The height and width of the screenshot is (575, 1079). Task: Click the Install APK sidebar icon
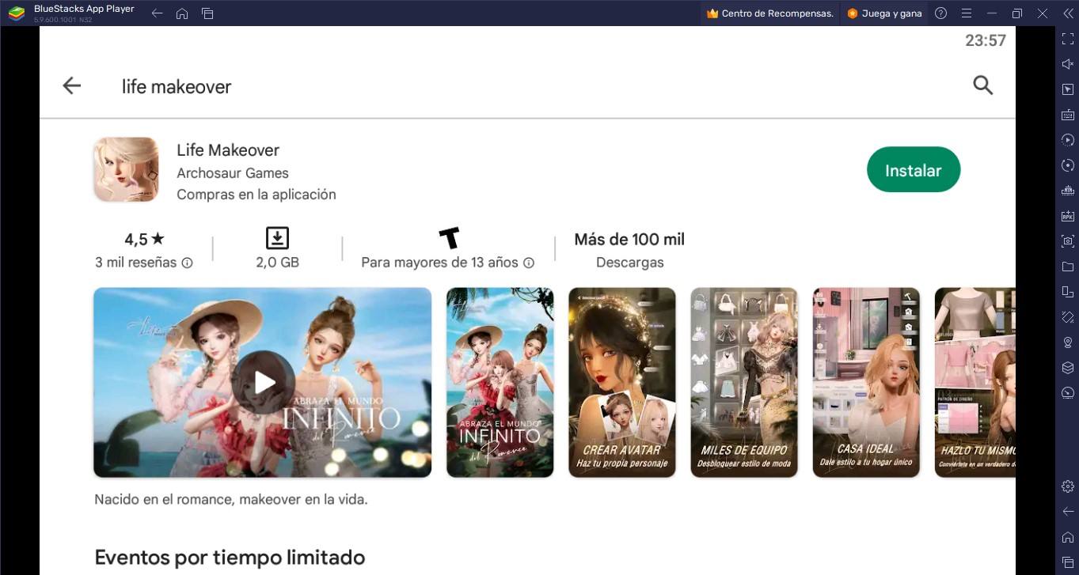coord(1067,216)
